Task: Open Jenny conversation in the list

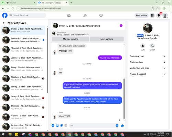Action: pos(23,98)
